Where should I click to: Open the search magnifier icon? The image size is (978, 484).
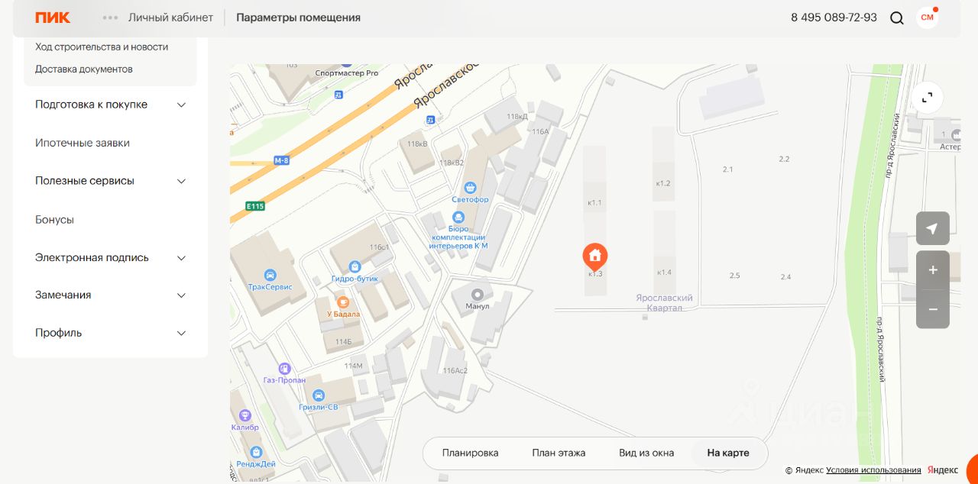click(x=897, y=18)
